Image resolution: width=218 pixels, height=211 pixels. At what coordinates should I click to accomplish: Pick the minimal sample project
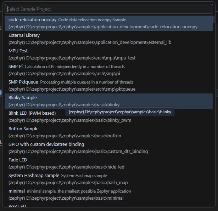[109, 195]
